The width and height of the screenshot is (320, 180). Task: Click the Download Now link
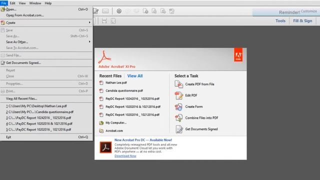coord(125,156)
